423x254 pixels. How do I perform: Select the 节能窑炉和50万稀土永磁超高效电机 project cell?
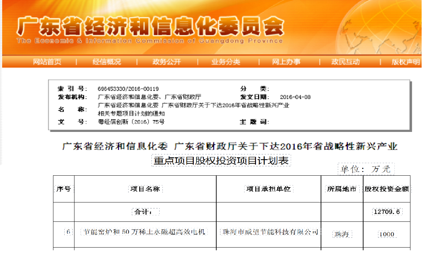coord(145,232)
